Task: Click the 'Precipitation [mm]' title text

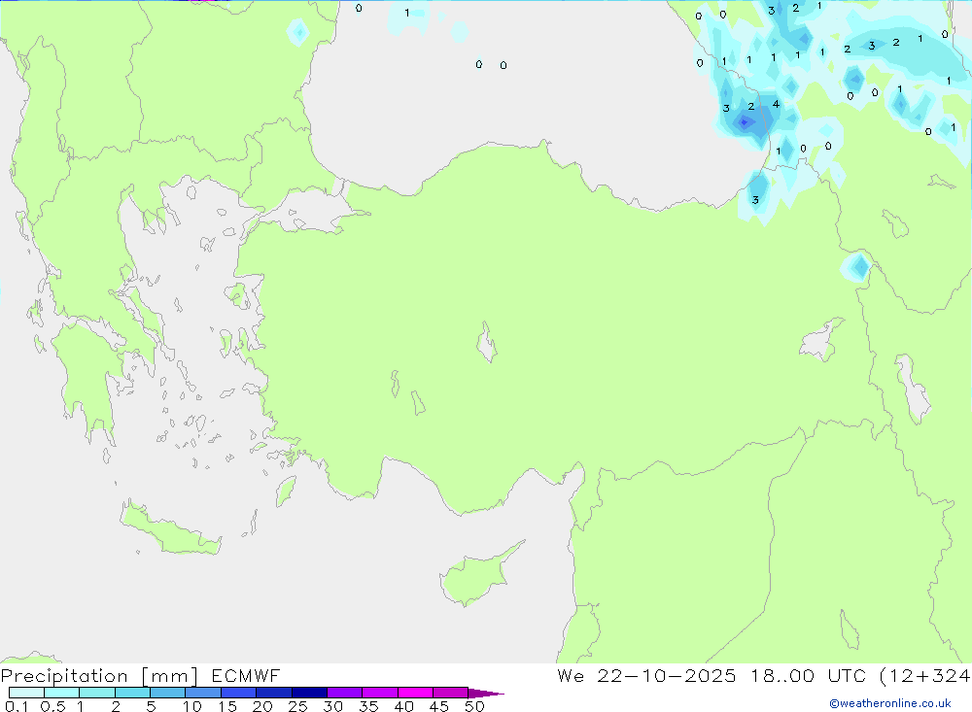Action: 99,676
